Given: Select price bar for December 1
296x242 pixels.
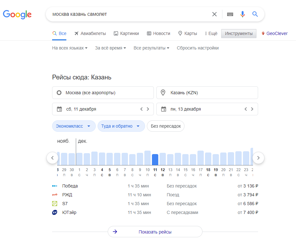Looking at the screenshot, I should coord(79,159).
